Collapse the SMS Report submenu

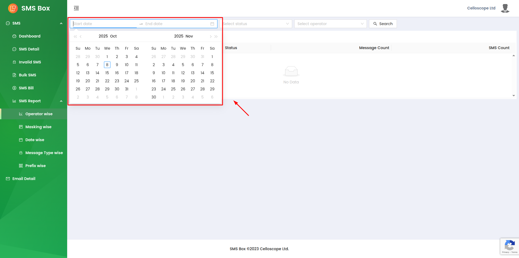[61, 101]
